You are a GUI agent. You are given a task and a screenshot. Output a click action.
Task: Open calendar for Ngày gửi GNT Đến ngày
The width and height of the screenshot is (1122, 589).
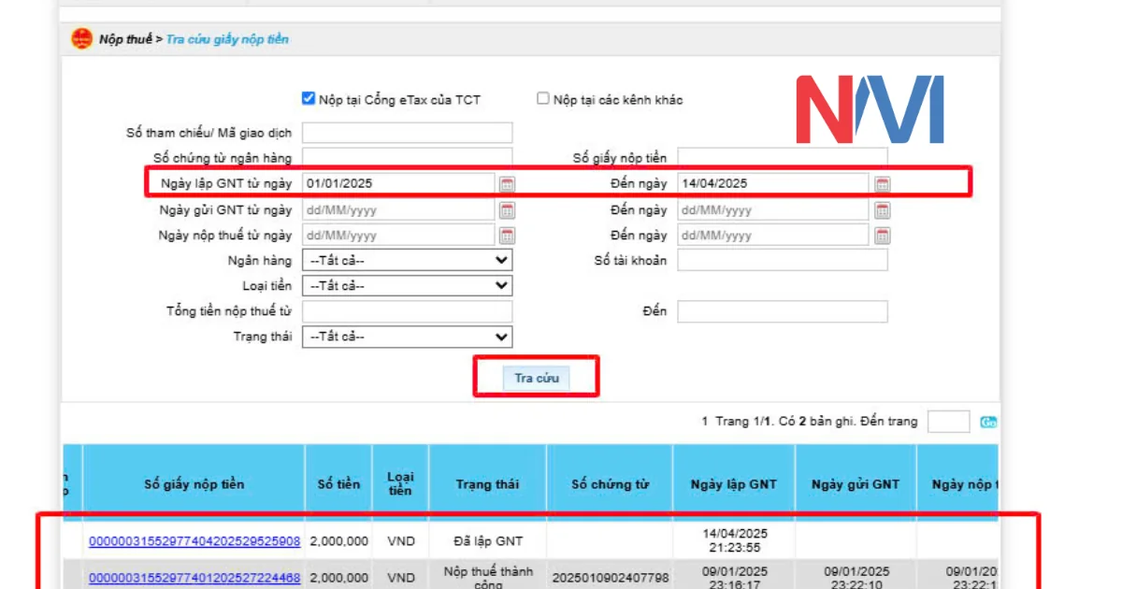pos(880,209)
